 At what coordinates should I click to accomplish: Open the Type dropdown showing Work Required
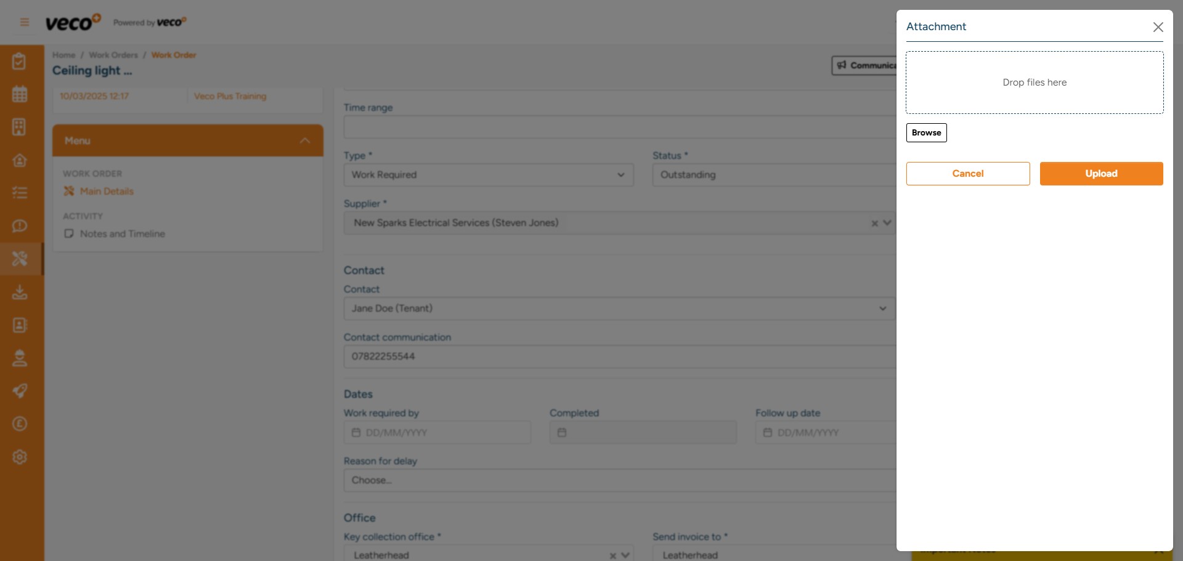click(x=620, y=175)
